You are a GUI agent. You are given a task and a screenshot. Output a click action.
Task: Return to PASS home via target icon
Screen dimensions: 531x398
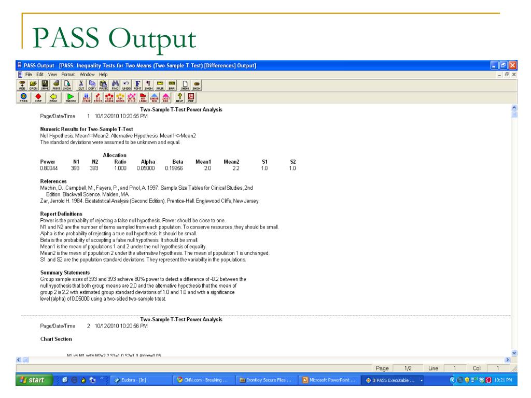[23, 97]
